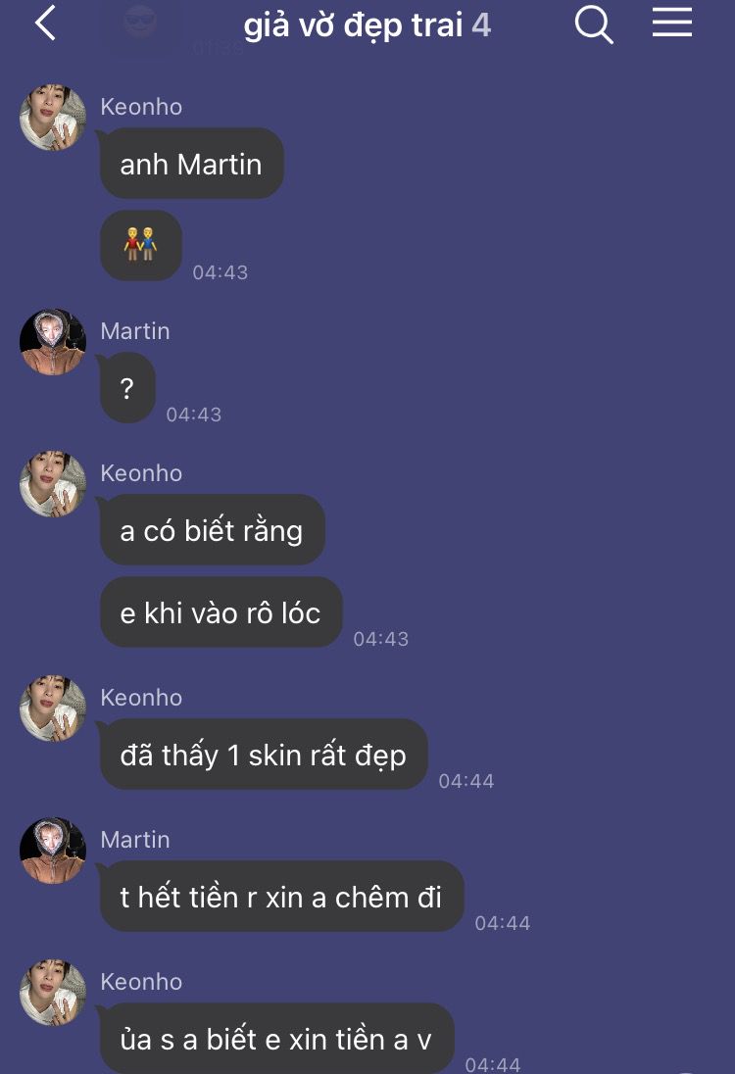The image size is (735, 1074).
Task: Select 'ủa s a biết e xin tiền a v'
Action: pyautogui.click(x=276, y=1039)
